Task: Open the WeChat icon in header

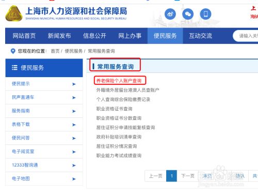Action: coord(188,14)
